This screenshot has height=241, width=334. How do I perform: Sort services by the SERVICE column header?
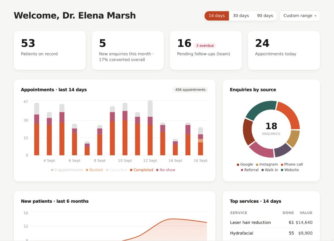tap(239, 213)
